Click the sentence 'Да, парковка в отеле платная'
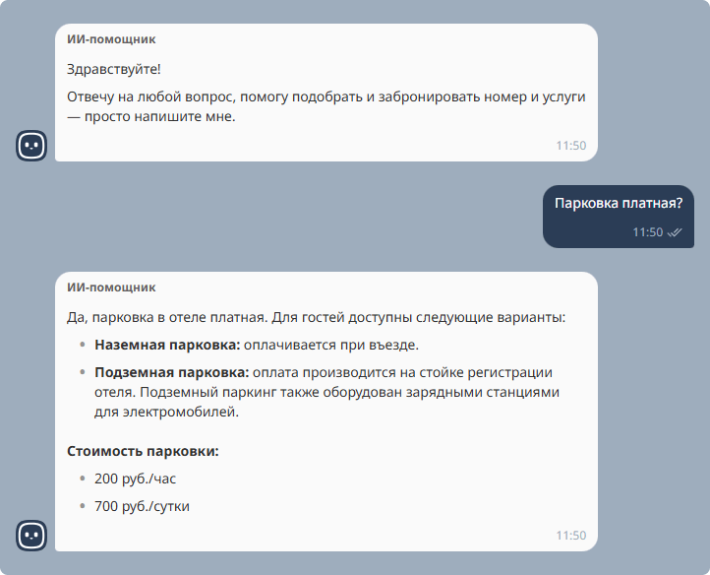710x575 pixels. (x=167, y=317)
